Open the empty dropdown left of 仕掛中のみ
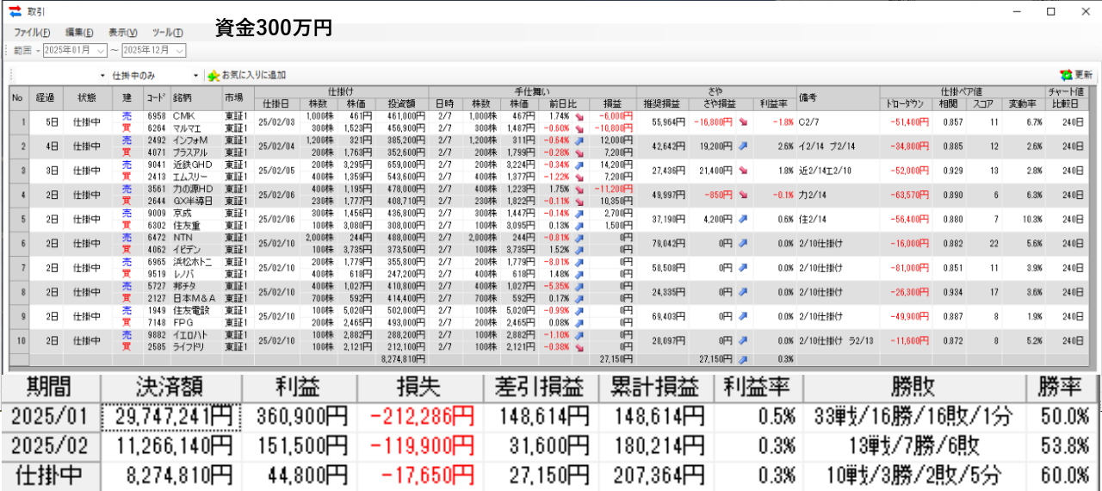This screenshot has width=1102, height=491. pos(102,76)
